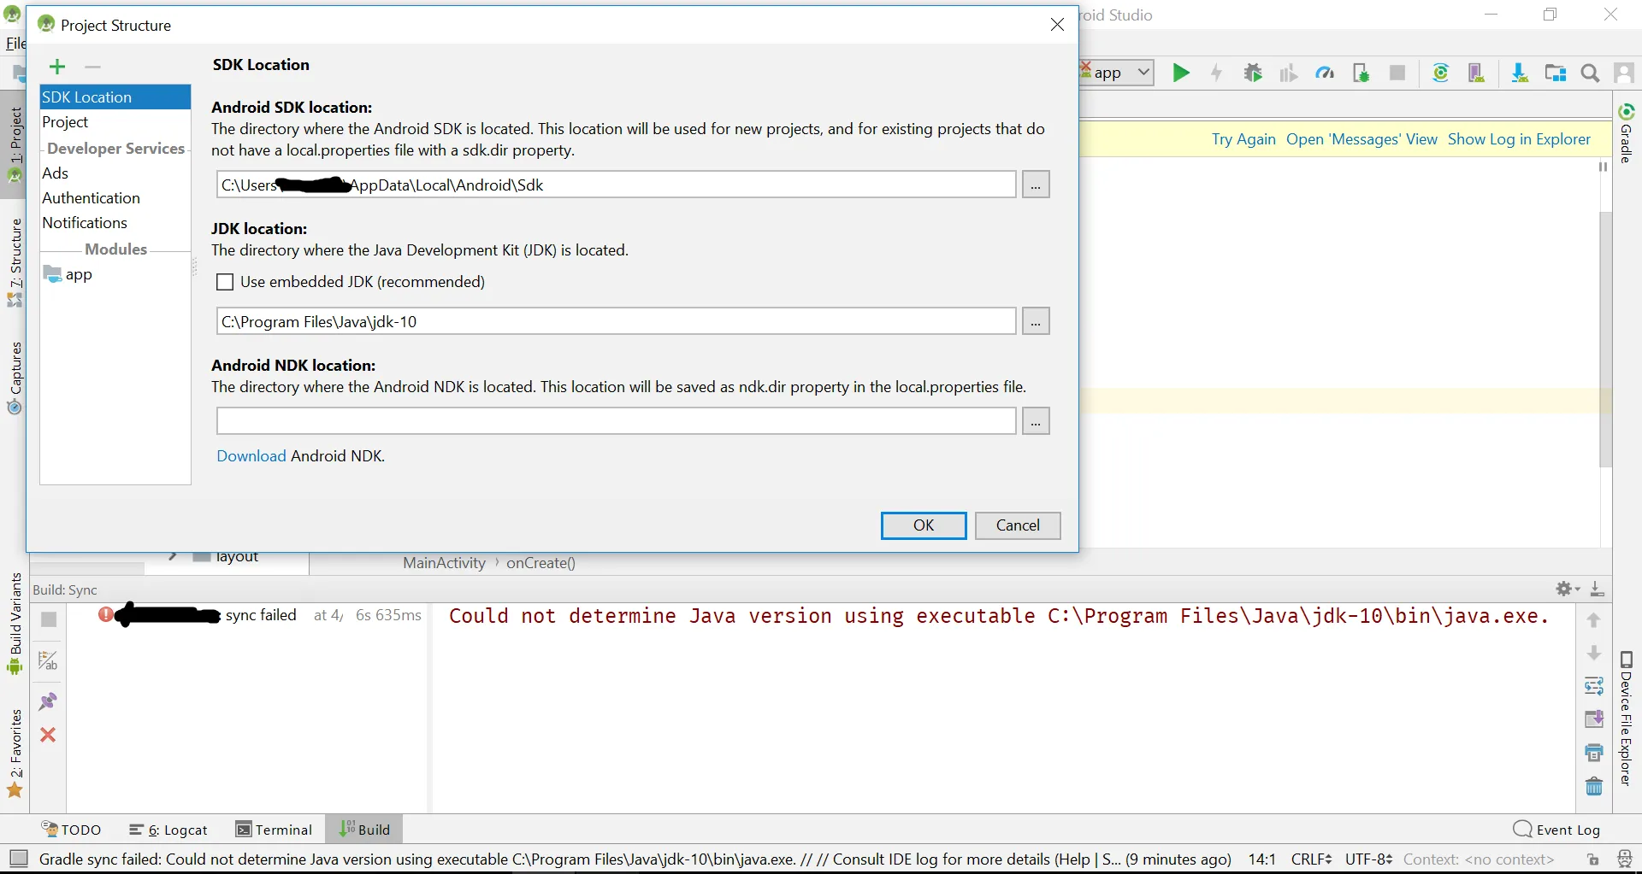Click Show Log in Explorer link
The image size is (1642, 874).
1519,139
